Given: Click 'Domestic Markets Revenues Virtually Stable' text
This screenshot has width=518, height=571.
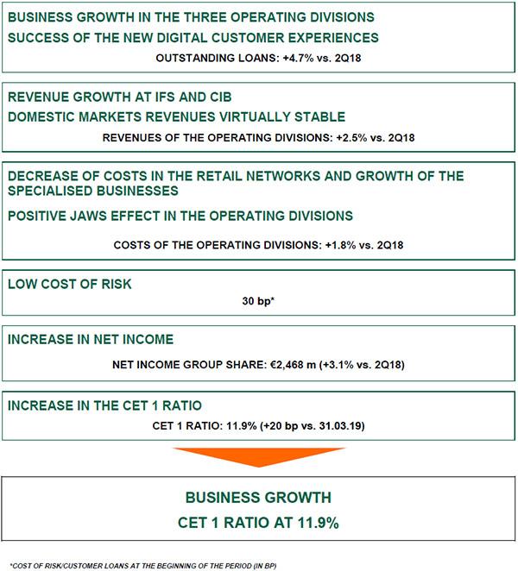Looking at the screenshot, I should point(176,117).
